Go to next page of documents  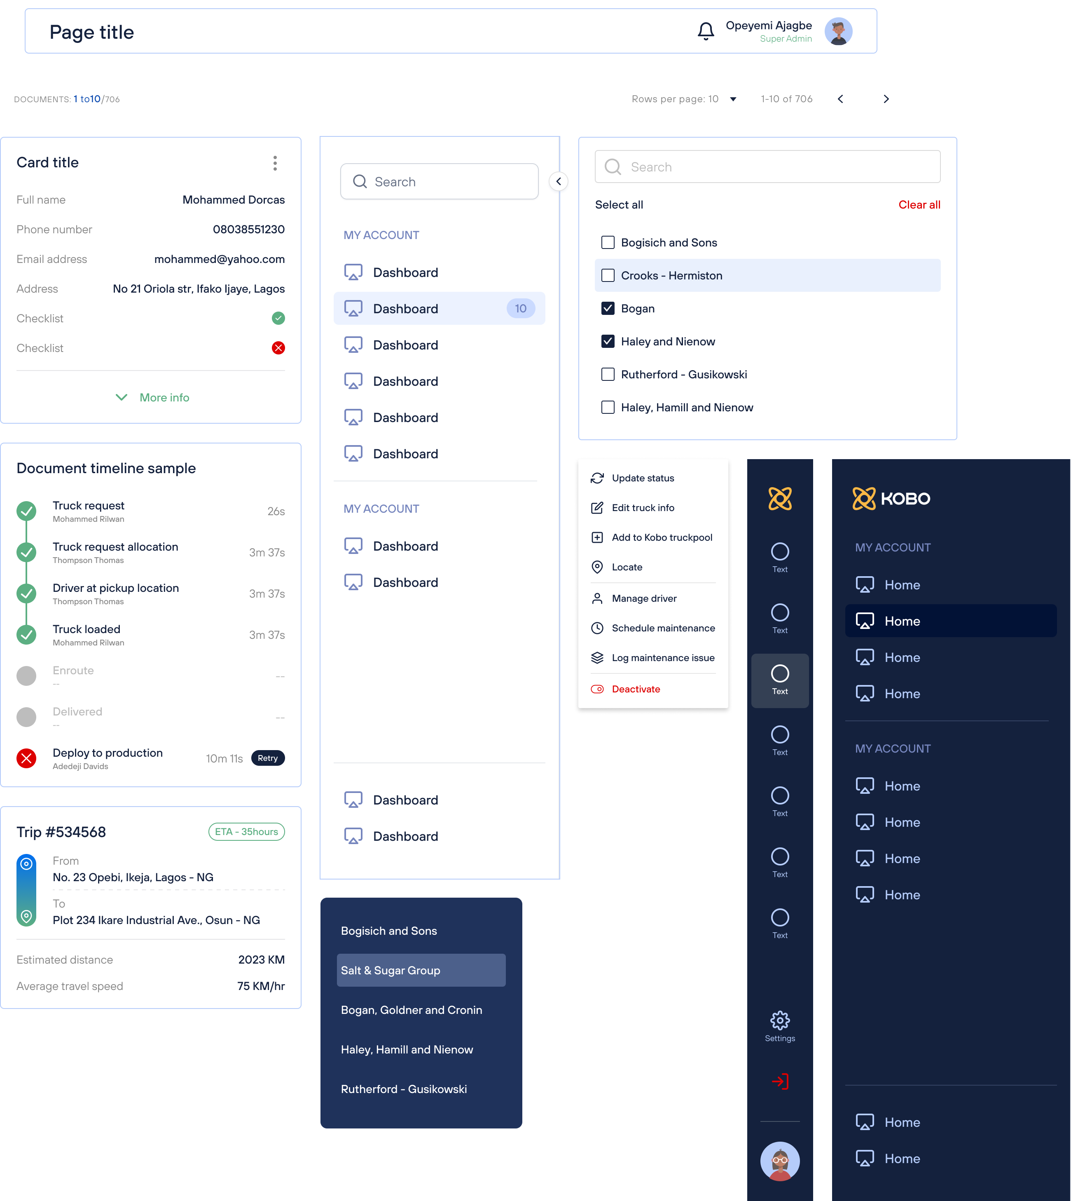click(x=886, y=99)
